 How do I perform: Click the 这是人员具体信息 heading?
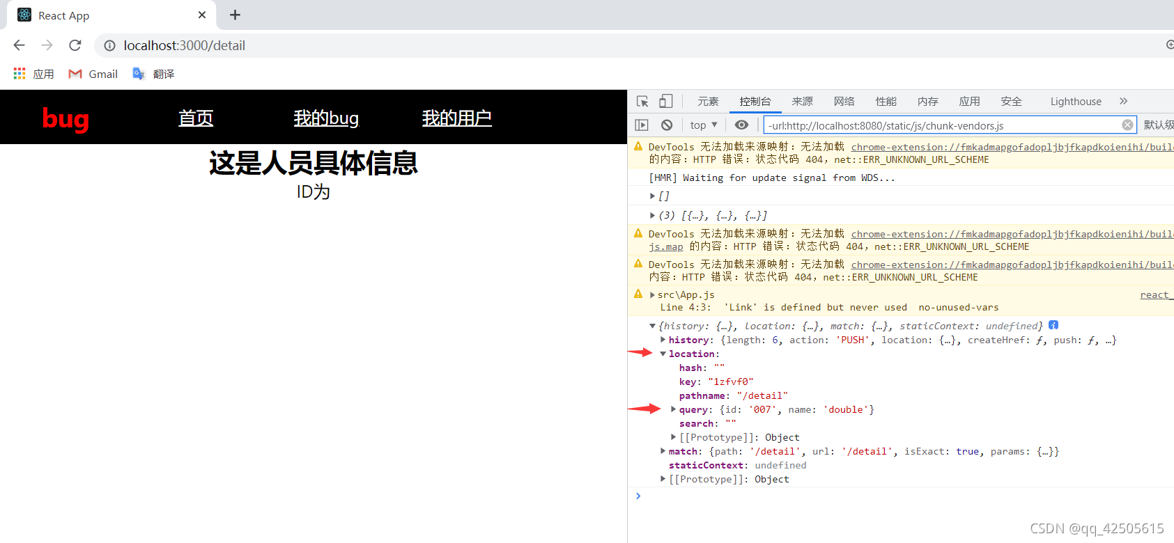coord(314,163)
